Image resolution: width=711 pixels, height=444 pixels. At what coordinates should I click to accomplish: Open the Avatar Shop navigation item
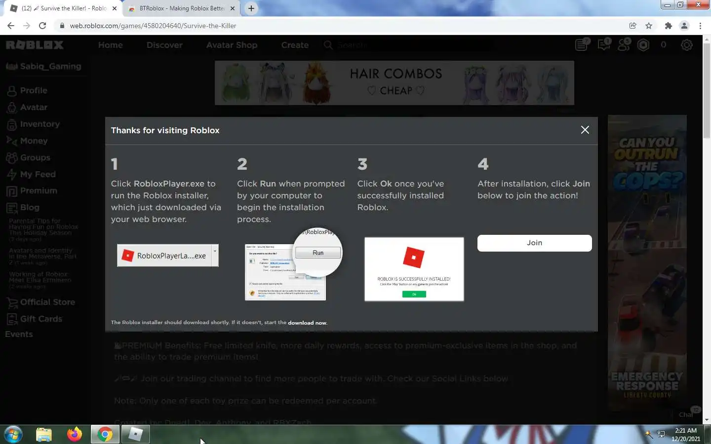232,45
